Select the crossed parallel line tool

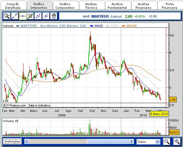point(46,16)
